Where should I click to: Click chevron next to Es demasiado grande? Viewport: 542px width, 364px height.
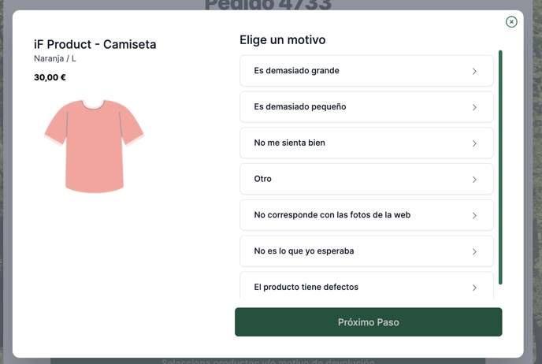474,71
